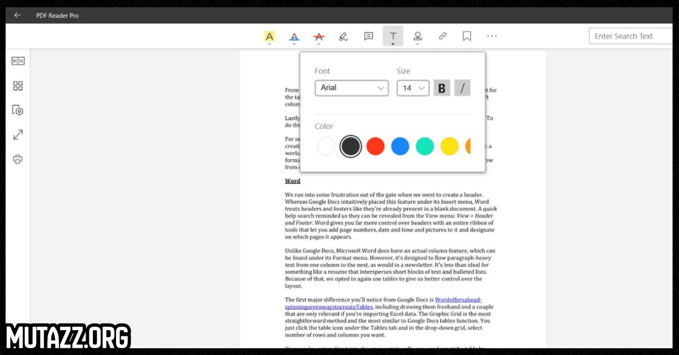Choose the underline annotation tool
Viewport: 679px width, 355px height.
pyautogui.click(x=294, y=37)
